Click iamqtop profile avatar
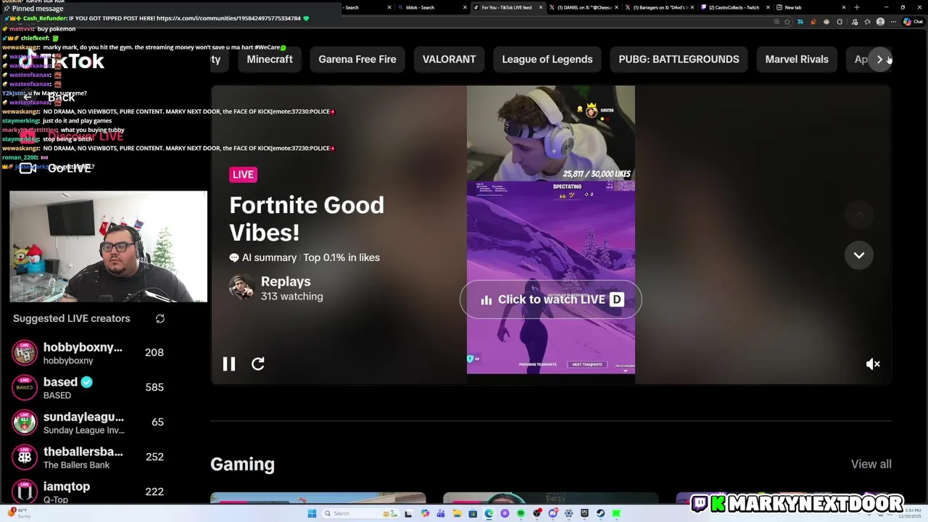Screen dimensions: 928x522 coord(25,492)
